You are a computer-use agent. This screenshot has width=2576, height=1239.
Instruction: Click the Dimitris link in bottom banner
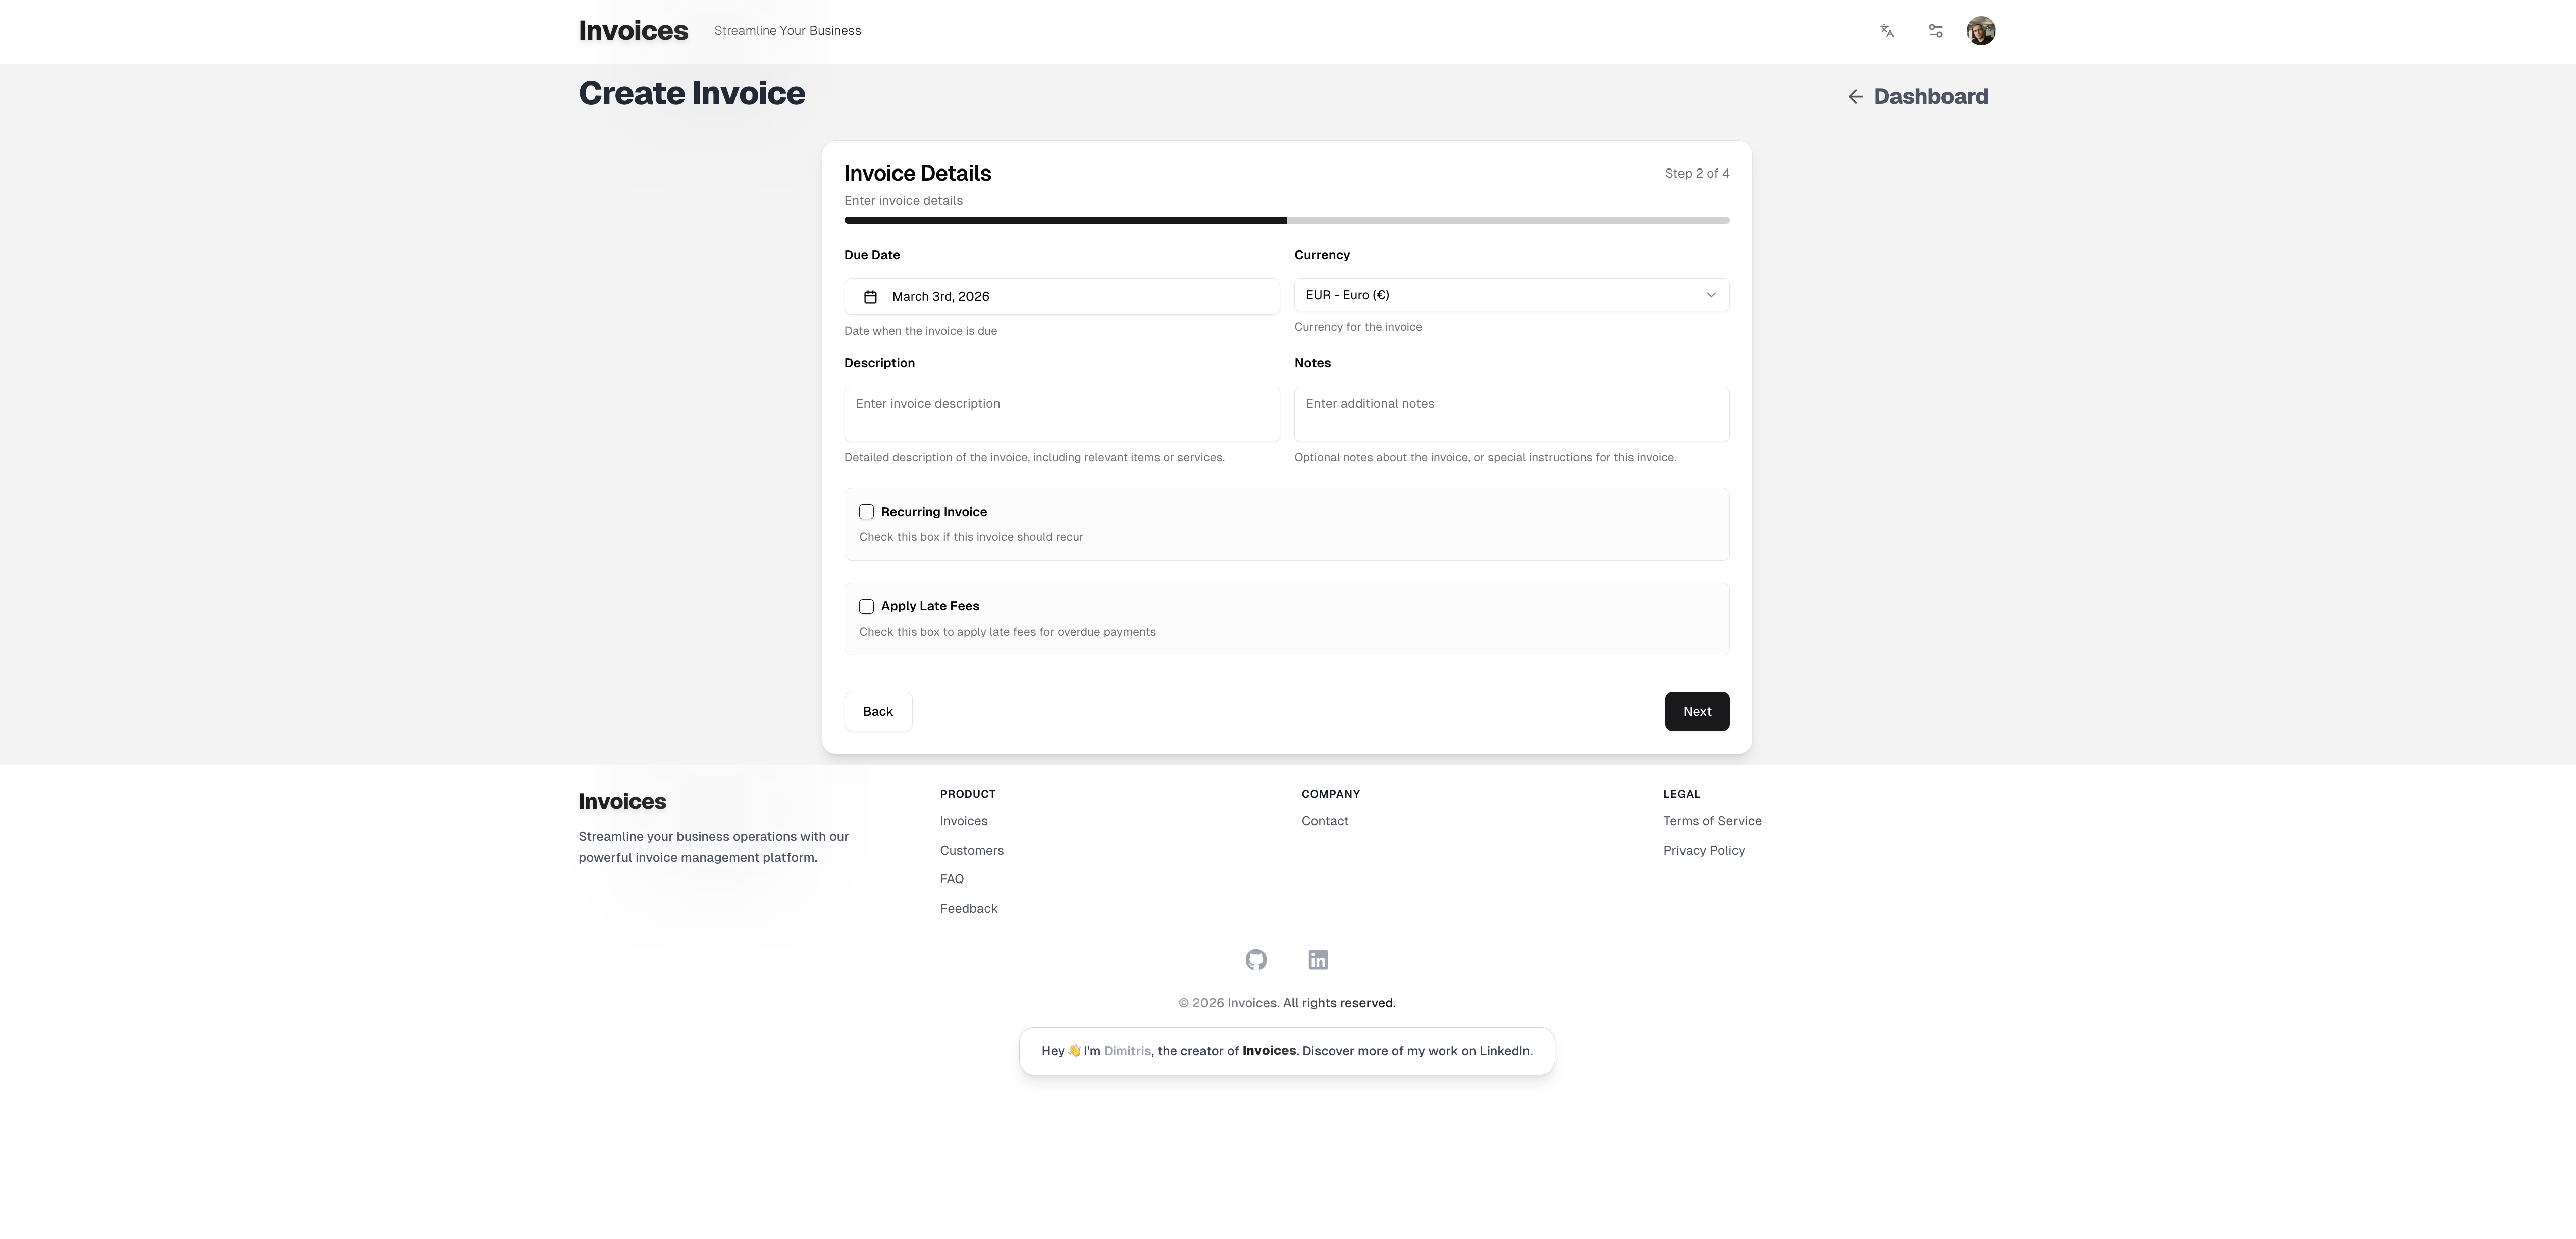(1127, 1050)
